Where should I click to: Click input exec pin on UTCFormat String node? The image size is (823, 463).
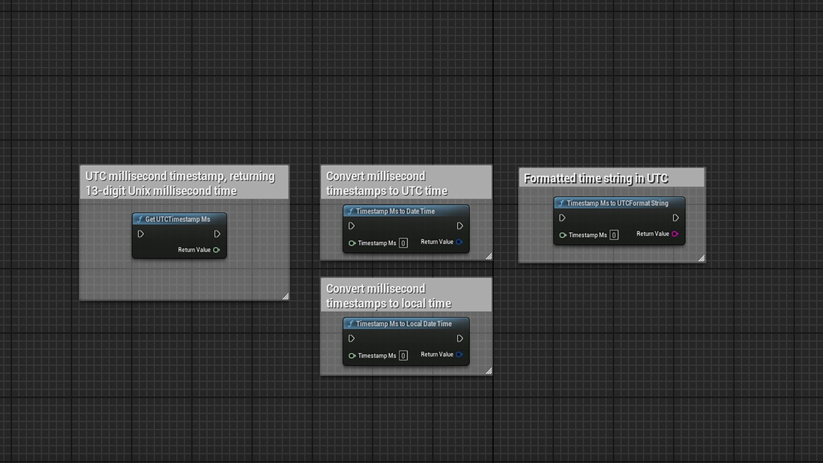[562, 218]
